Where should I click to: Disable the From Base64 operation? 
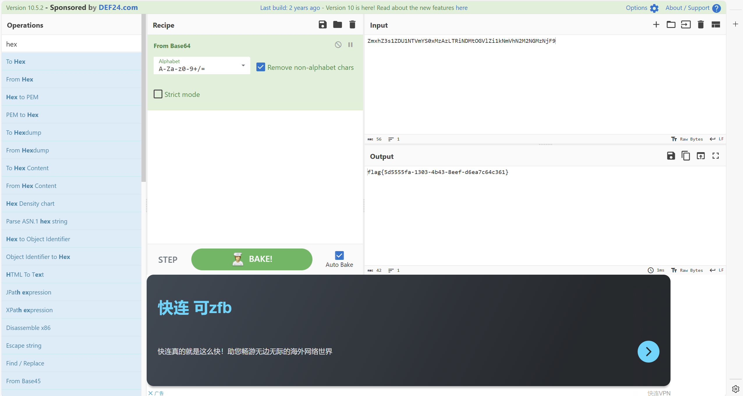(338, 45)
